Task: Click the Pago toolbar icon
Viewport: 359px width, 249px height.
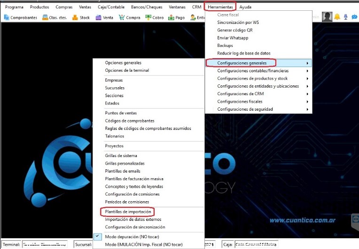Action: (176, 17)
